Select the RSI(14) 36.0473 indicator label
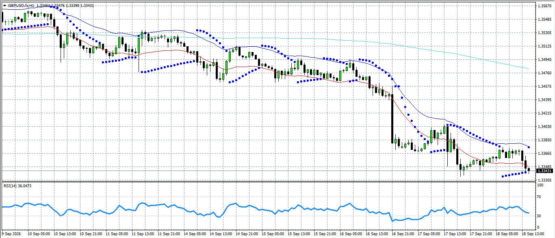This screenshot has height=238, width=555. click(17, 186)
